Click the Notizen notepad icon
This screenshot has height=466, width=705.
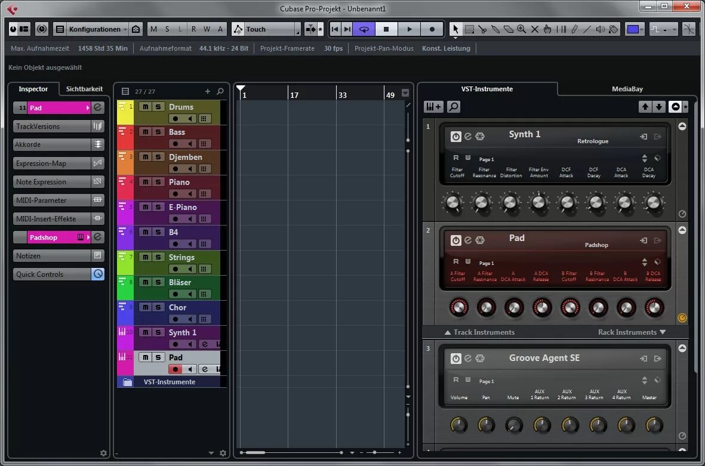tap(97, 256)
